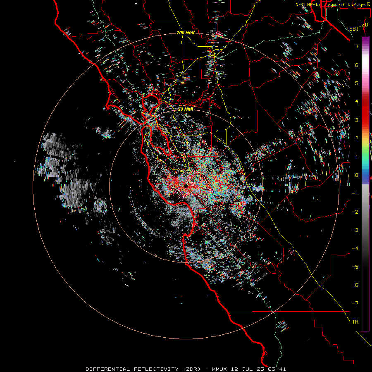
Task: Click the '-3' value on the color scale
Action: pyautogui.click(x=355, y=230)
